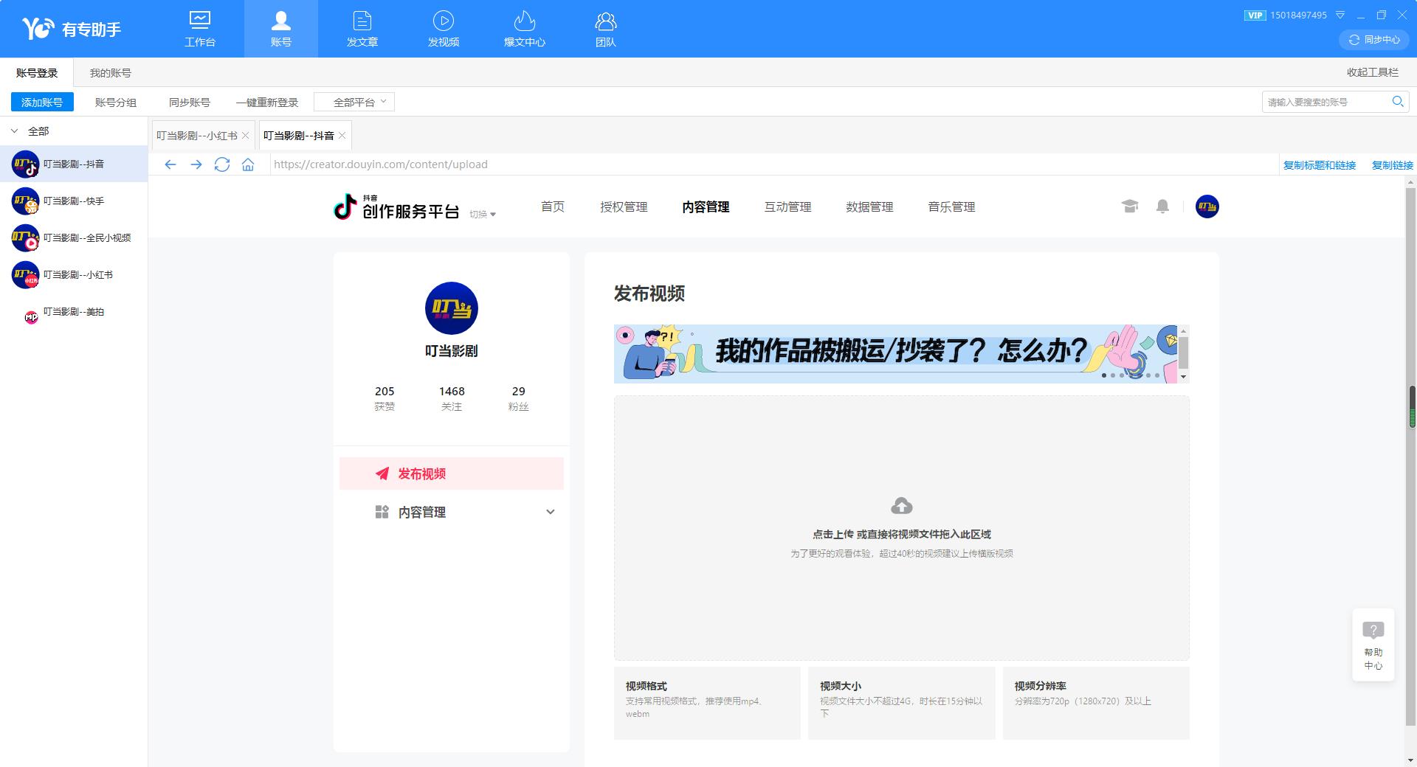Open the 发视频 video publishing tool
Screen dimensions: 1417x767
pos(443,28)
